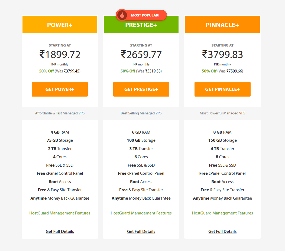The image size is (285, 251).
Task: Select the orange PINNACLE+ plan header
Action: (x=222, y=25)
